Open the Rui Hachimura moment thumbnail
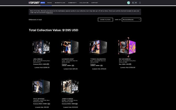The height and width of the screenshot is (110, 176). [x=127, y=47]
